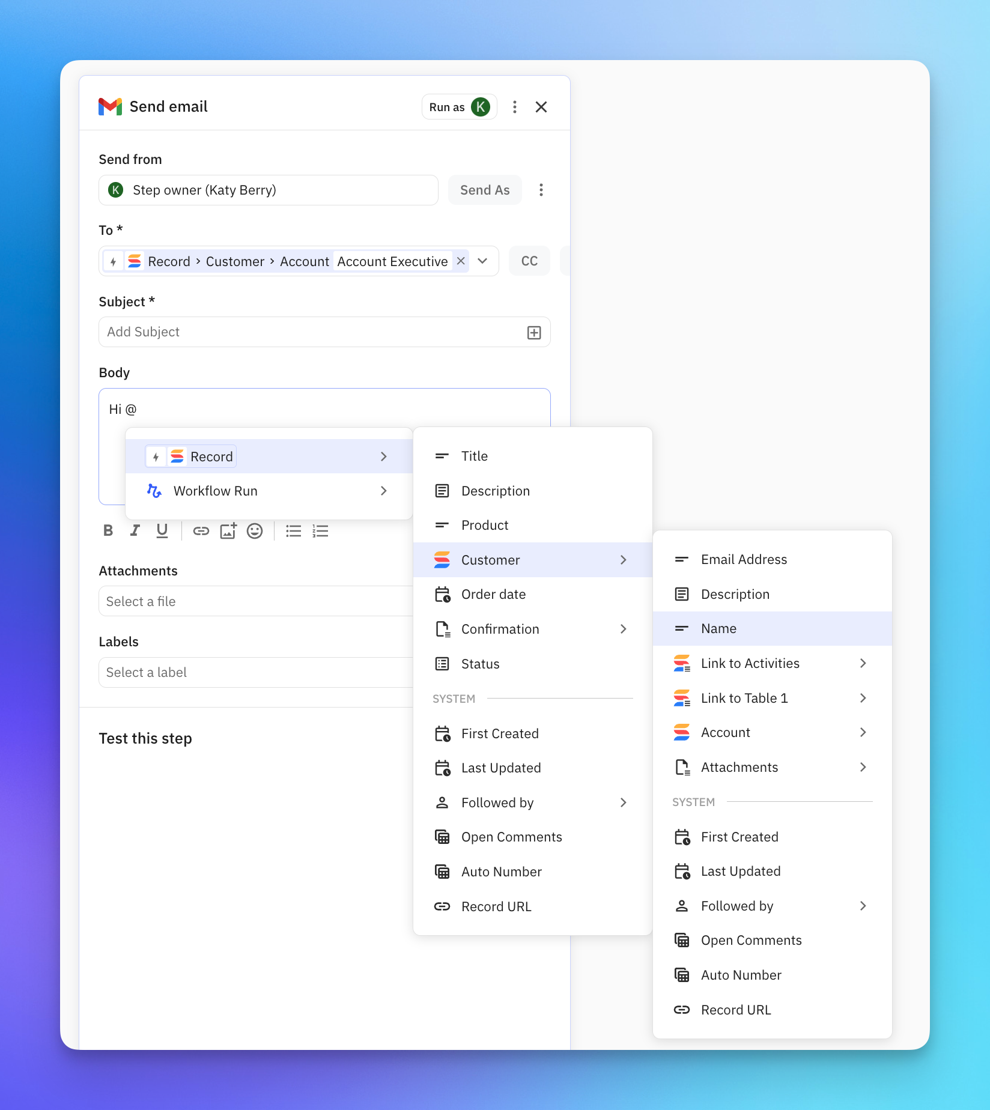Toggle bold formatting in body toolbar

tap(108, 530)
